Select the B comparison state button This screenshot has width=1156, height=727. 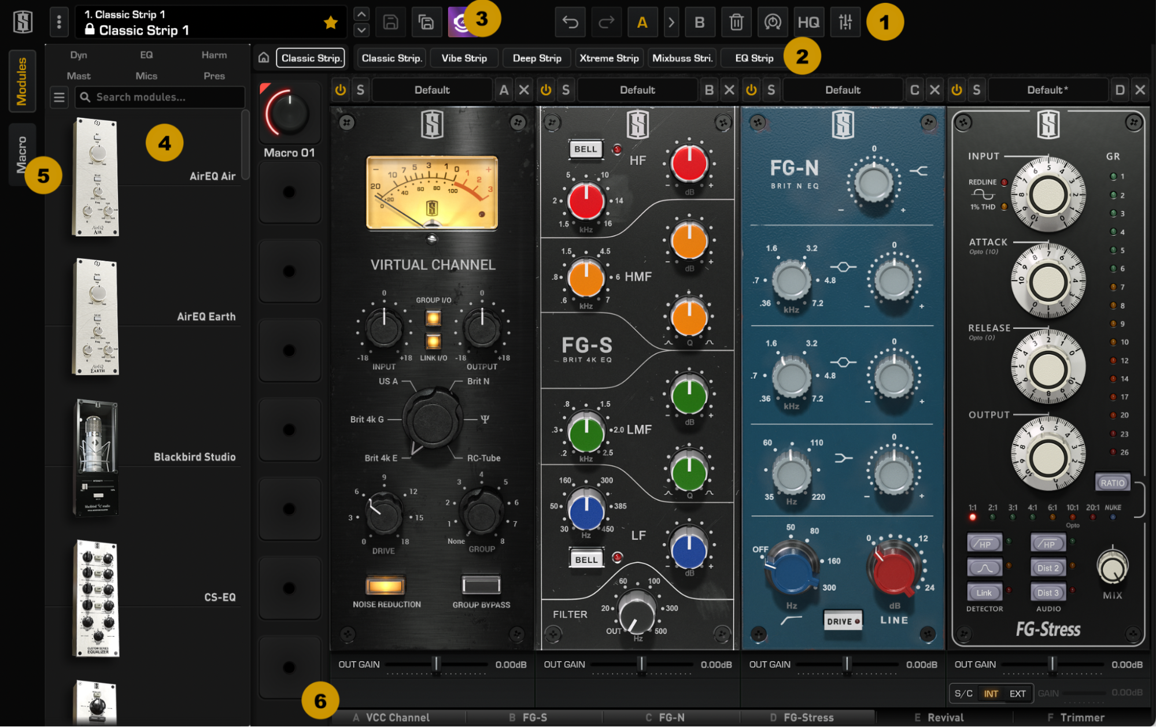pyautogui.click(x=699, y=23)
